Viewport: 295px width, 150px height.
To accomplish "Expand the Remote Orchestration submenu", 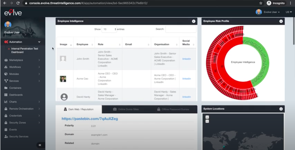I will coord(39,109).
